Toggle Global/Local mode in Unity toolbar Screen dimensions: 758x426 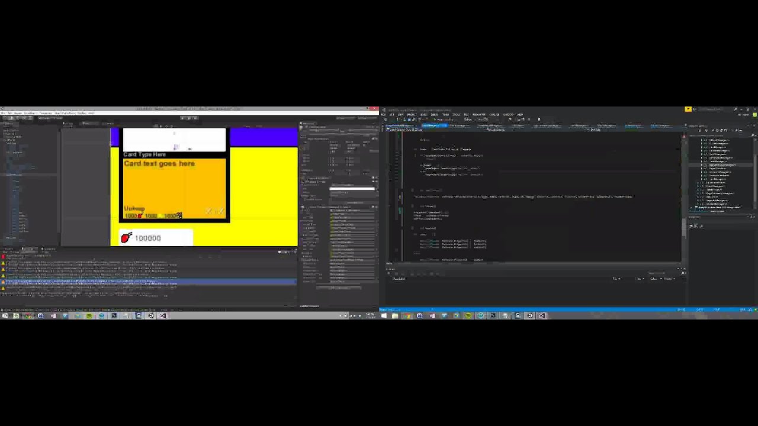click(58, 118)
